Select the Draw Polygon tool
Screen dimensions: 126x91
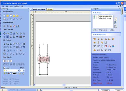click(21, 34)
